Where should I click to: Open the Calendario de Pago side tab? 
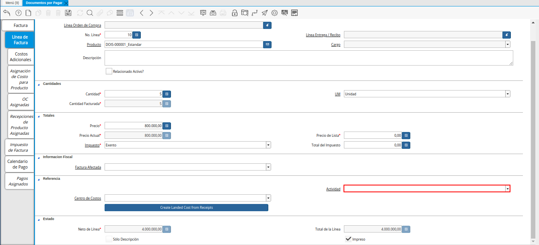(x=19, y=164)
